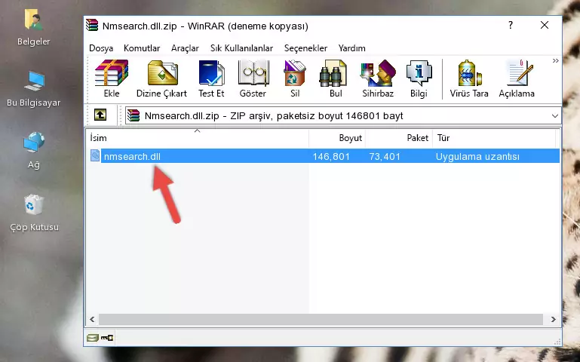Image resolution: width=580 pixels, height=362 pixels.
Task: Open the Göster viewer icon
Action: (253, 73)
